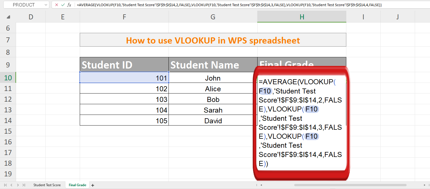Click the previous sheet arrow

11,185
